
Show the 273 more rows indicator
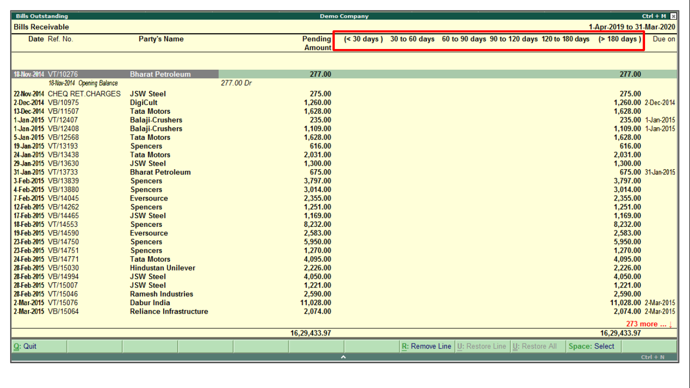(x=649, y=324)
